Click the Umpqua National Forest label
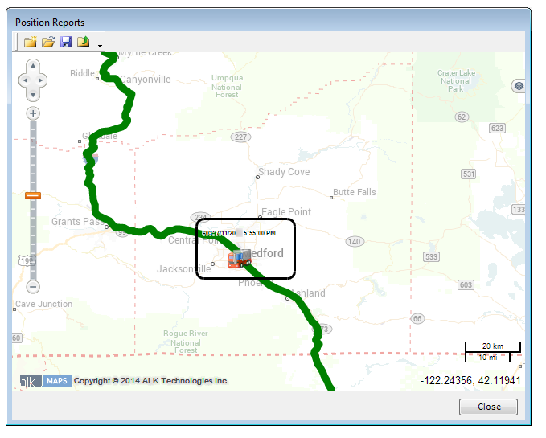 pyautogui.click(x=227, y=86)
